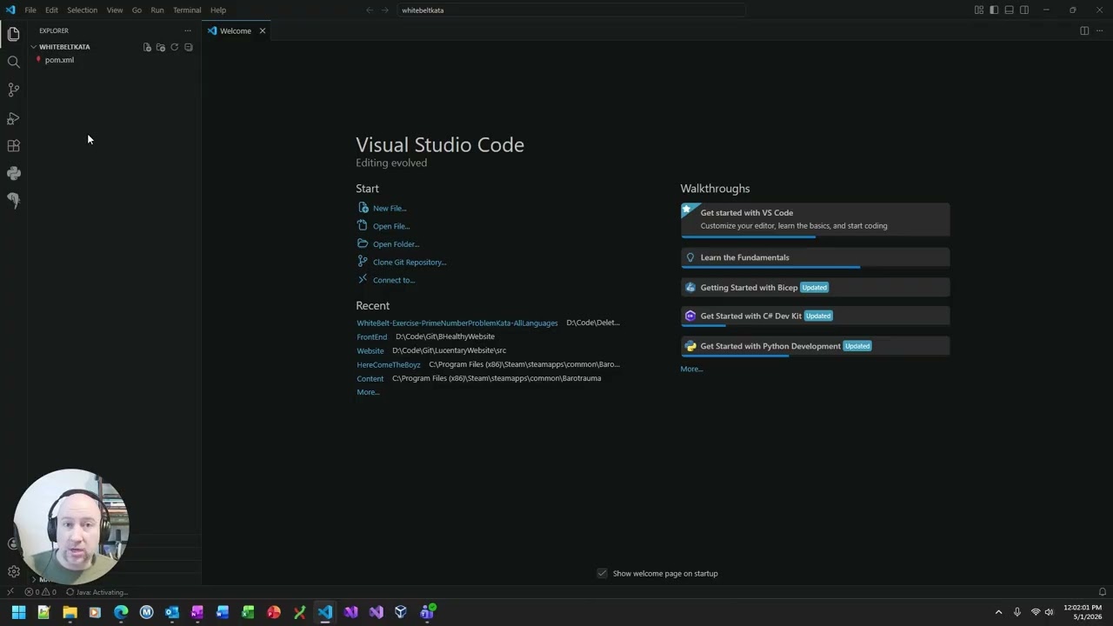Open the Extensions view

(x=13, y=146)
